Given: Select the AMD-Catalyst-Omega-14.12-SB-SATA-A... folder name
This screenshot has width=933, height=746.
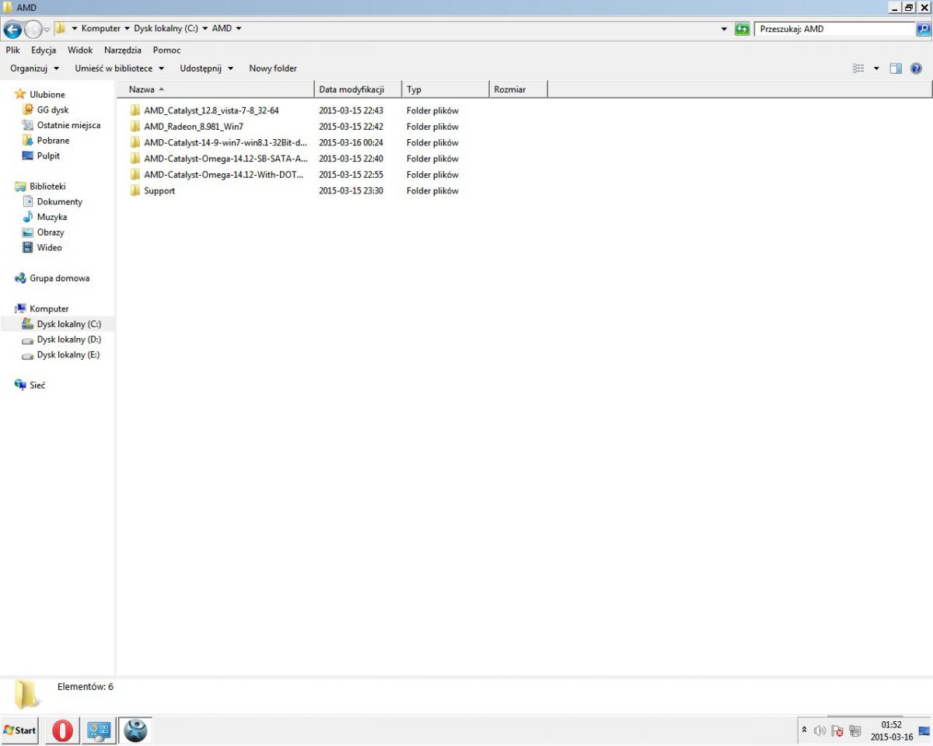Looking at the screenshot, I should [225, 159].
